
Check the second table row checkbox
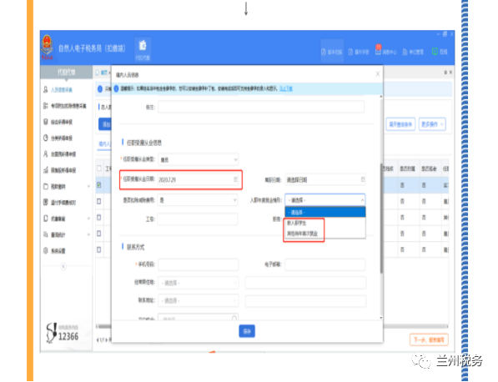99,201
